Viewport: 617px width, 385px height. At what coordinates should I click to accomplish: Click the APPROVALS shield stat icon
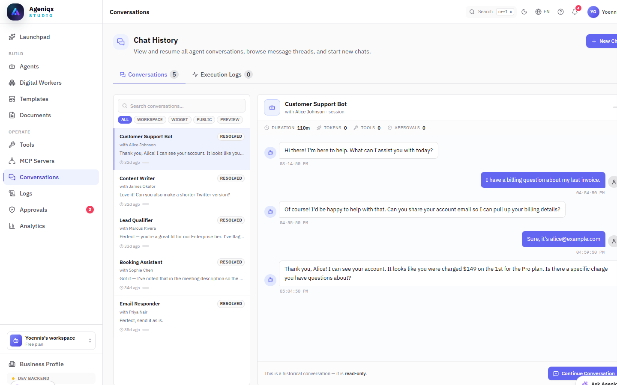coord(389,128)
